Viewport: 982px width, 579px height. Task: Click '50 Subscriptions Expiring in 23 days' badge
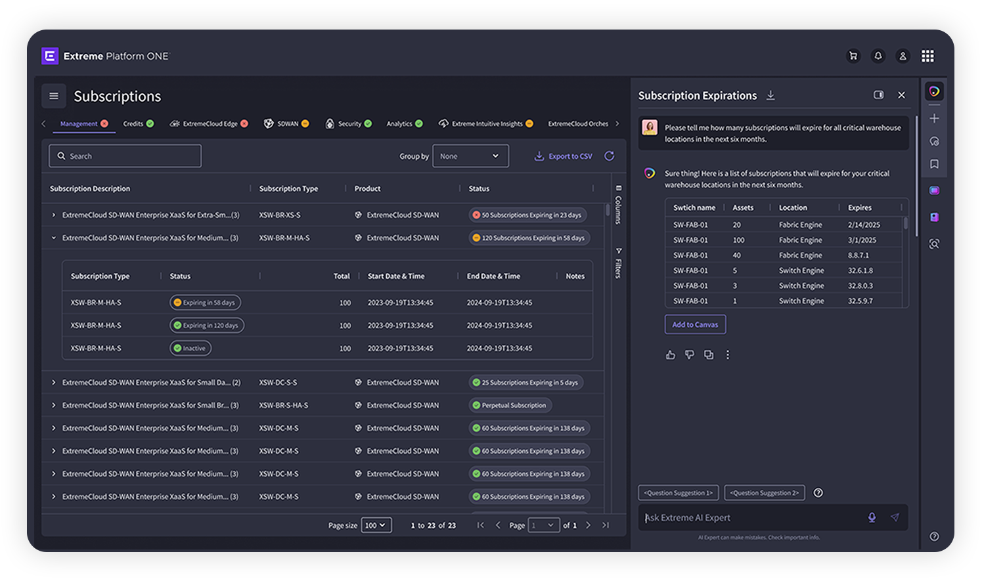tap(527, 215)
